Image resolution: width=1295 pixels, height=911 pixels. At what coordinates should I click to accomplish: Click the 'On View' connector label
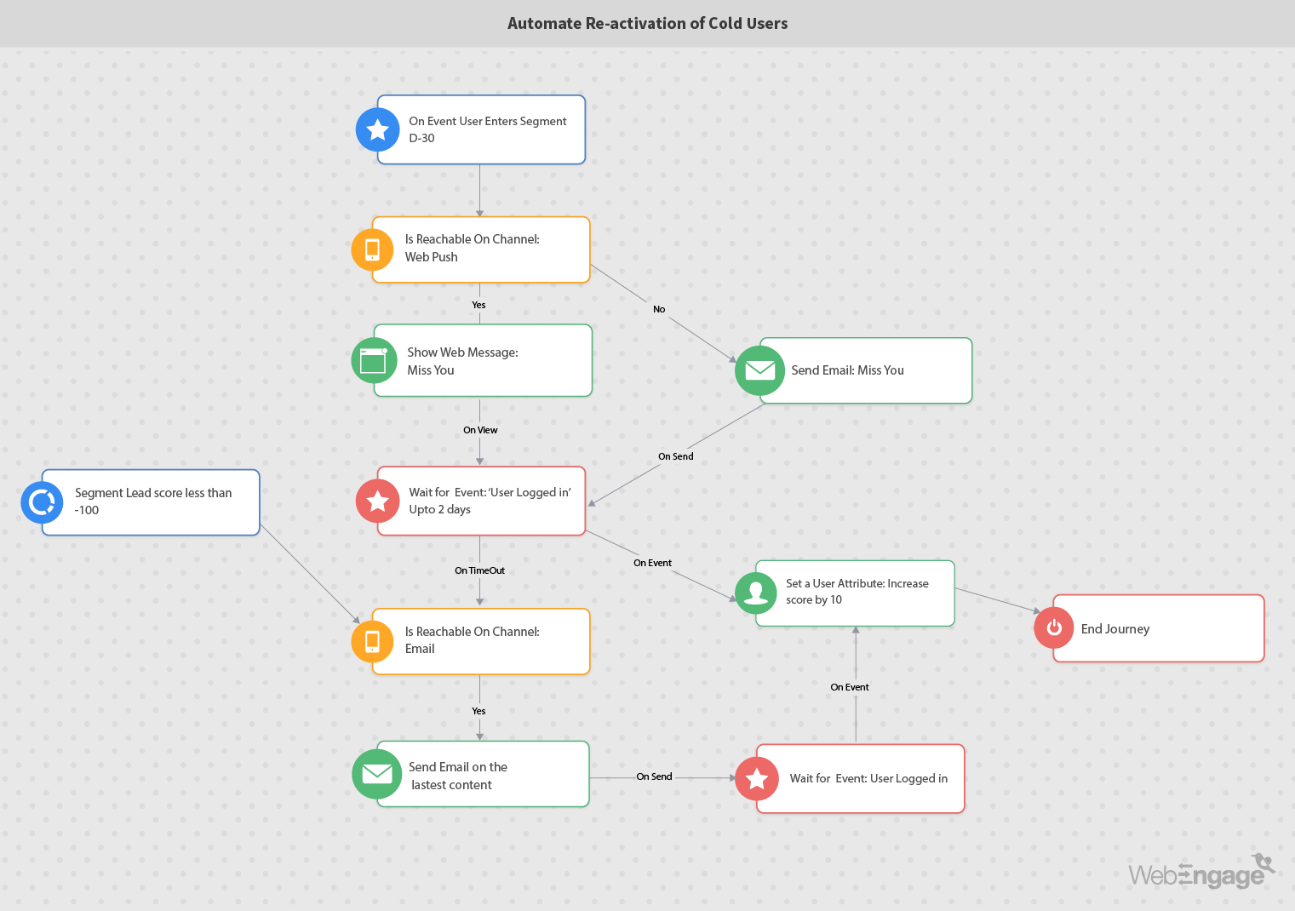tap(480, 430)
